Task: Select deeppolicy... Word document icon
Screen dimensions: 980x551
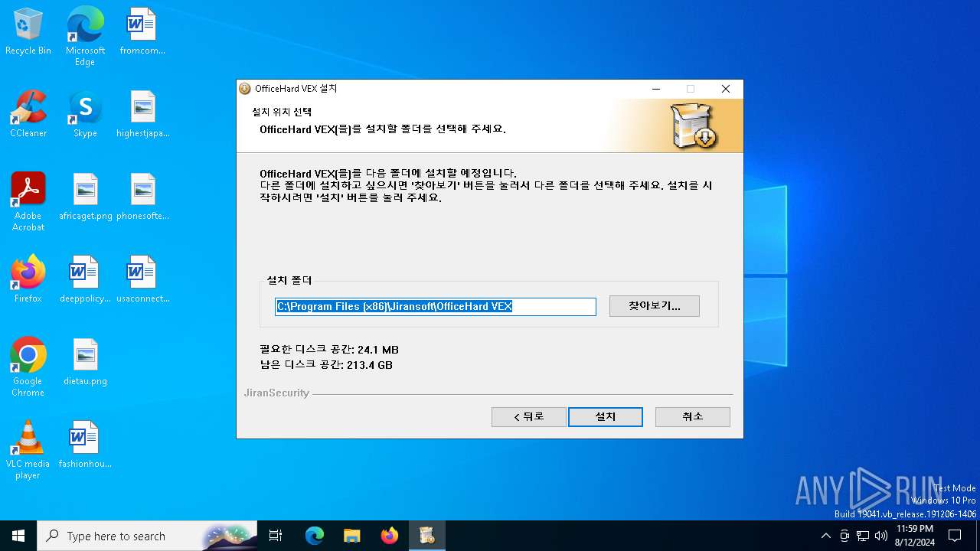Action: pyautogui.click(x=85, y=280)
